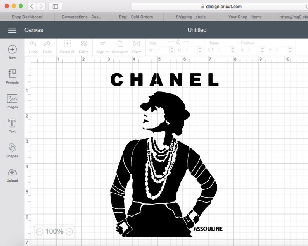Select the woman silhouette image
308x246 pixels.
[164, 164]
